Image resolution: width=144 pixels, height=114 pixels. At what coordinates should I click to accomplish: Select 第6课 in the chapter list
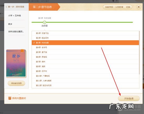click(85, 57)
